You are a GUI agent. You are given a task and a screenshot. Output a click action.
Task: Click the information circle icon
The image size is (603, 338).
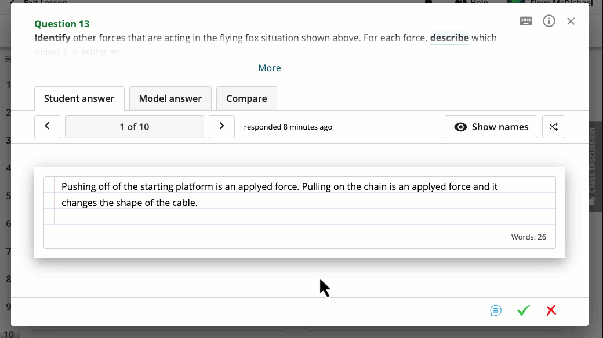coord(548,21)
